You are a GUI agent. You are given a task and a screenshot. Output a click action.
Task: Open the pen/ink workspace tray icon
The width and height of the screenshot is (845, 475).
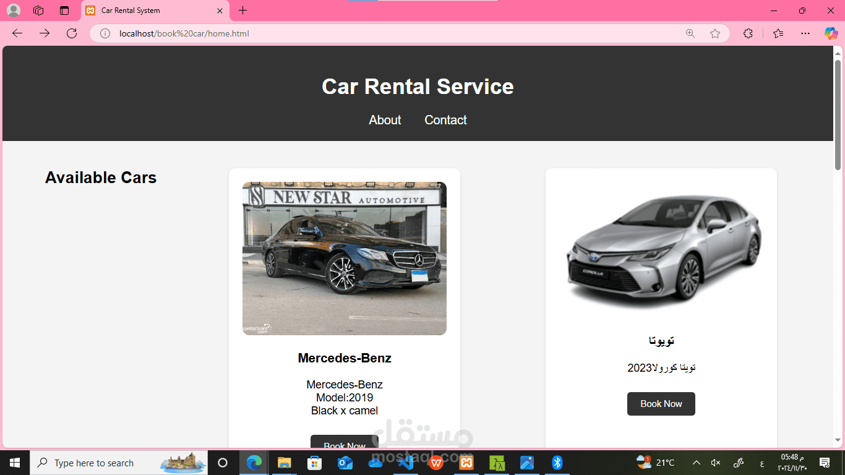point(738,463)
